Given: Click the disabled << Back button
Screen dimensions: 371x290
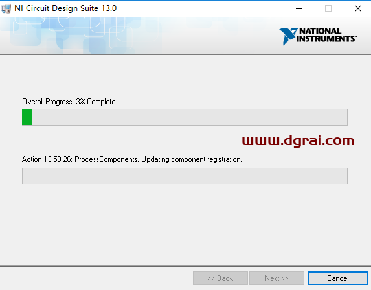Looking at the screenshot, I should (220, 278).
